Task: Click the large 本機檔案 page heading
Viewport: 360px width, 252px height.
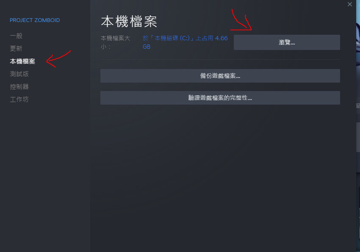Action: point(129,22)
